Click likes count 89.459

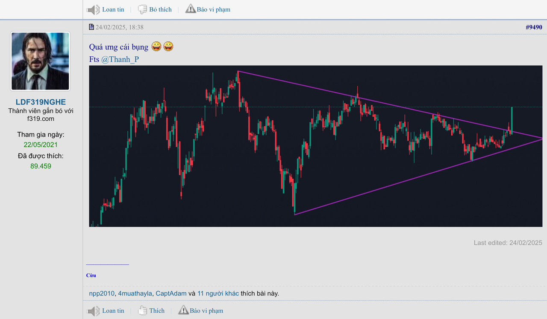tap(41, 166)
